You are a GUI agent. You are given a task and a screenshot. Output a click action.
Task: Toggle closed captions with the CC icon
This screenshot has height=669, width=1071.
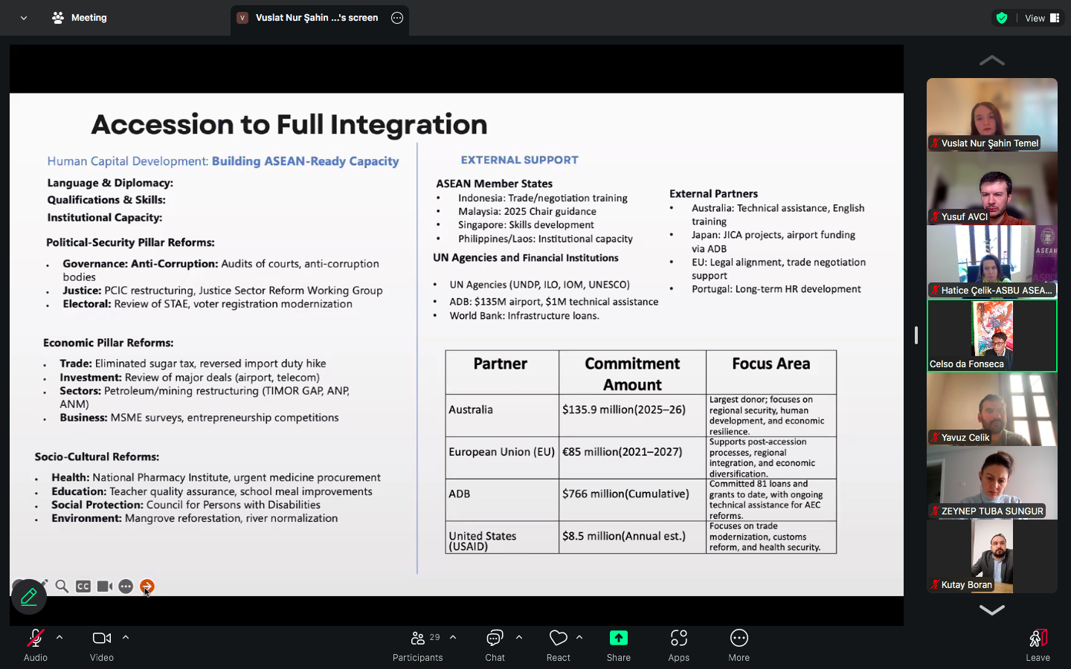click(83, 586)
